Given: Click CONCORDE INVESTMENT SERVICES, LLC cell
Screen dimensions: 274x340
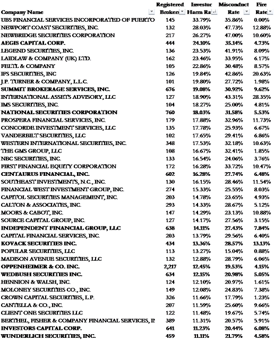Looking at the screenshot, I should [58, 127].
